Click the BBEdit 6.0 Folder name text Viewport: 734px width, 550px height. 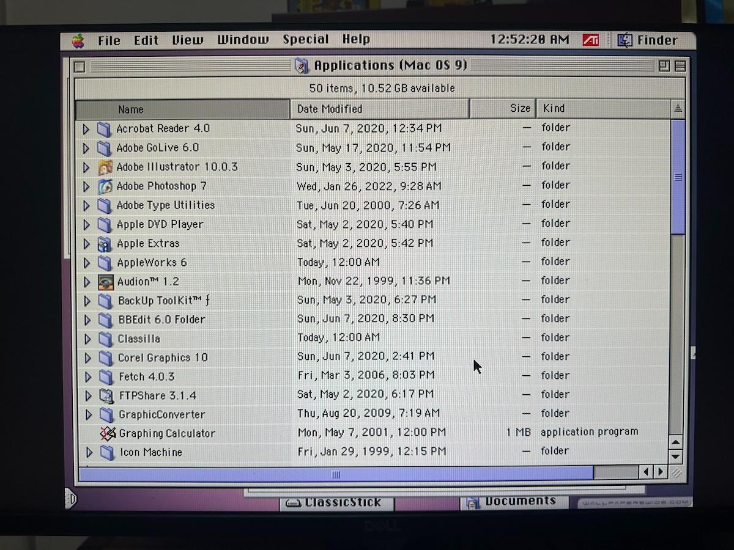(161, 320)
